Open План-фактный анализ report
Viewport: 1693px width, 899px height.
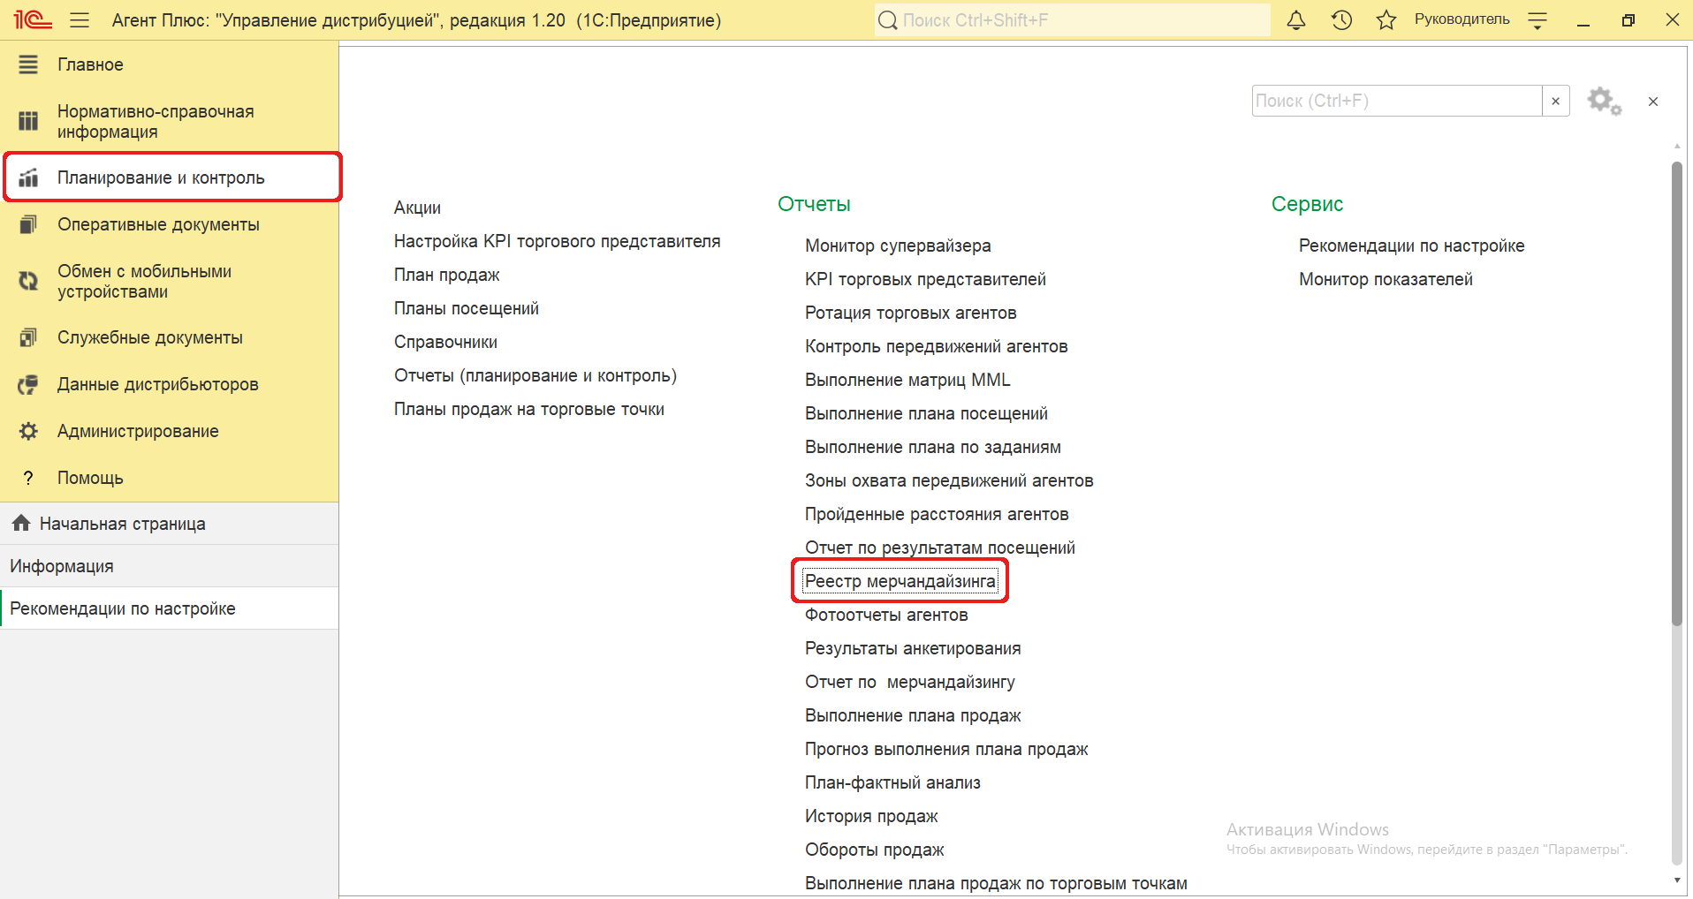pos(892,782)
